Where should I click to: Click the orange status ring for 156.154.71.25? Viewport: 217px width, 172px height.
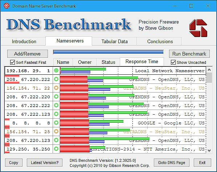pyautogui.click(x=56, y=131)
